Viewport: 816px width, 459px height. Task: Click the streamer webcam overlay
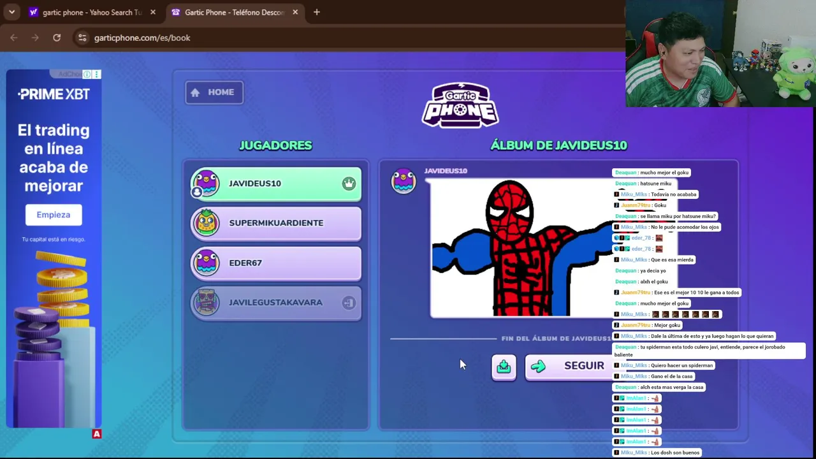[720, 54]
